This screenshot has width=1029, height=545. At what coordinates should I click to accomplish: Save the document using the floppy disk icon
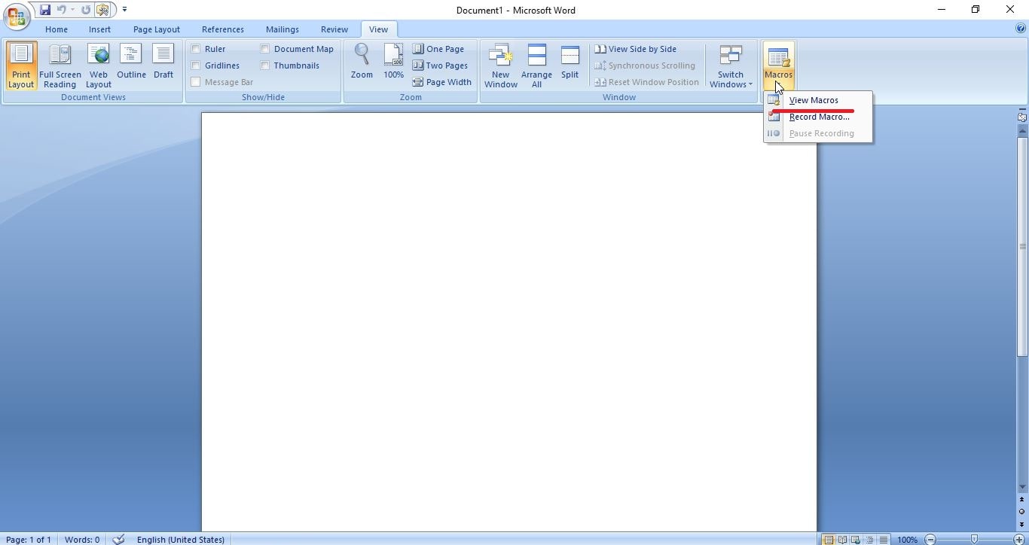tap(45, 10)
